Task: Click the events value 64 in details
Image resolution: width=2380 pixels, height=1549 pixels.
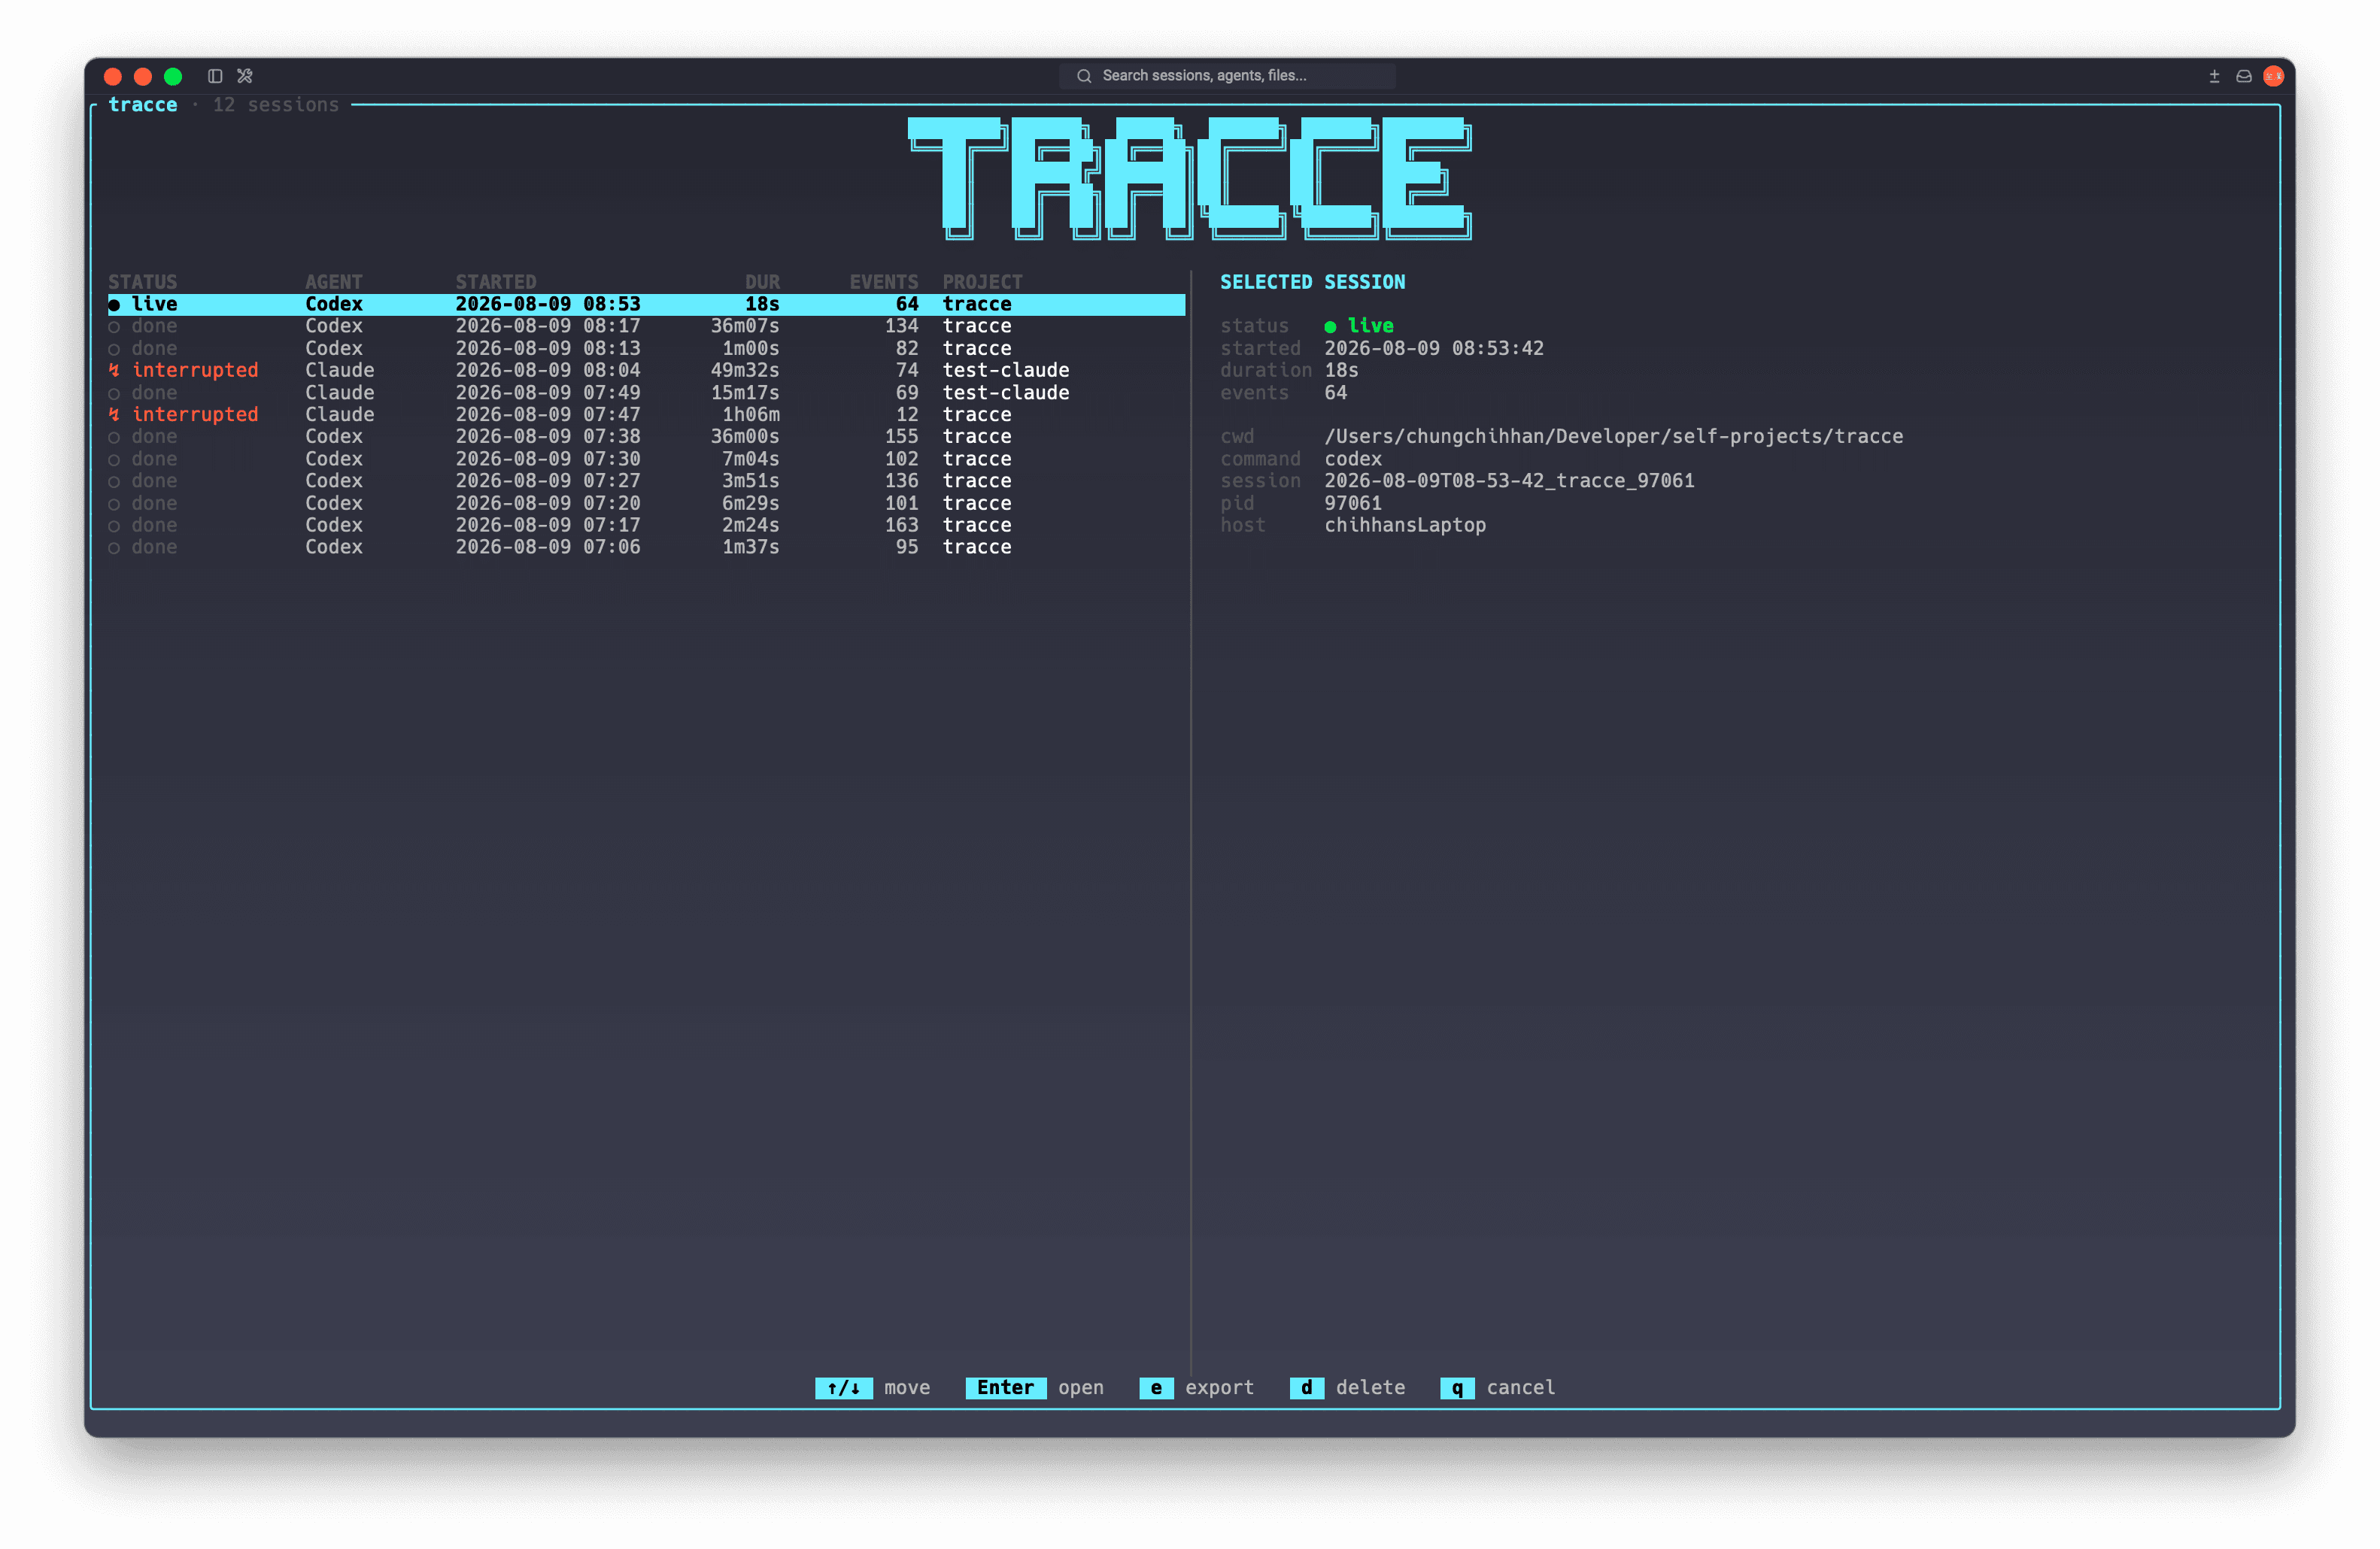Action: [1336, 393]
